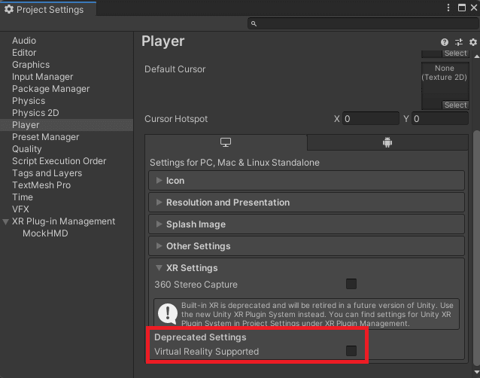The height and width of the screenshot is (378, 480).
Task: Open the Preset Manager category
Action: click(x=45, y=137)
